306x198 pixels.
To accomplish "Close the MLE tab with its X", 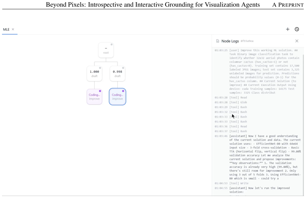I will (x=13, y=29).
